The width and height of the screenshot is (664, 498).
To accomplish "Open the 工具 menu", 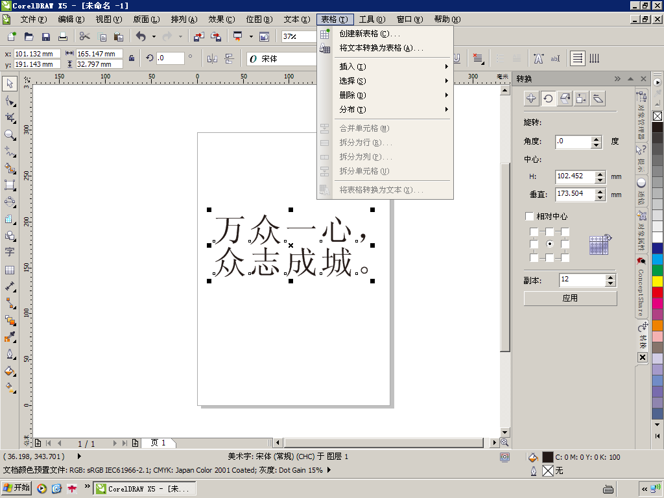I will click(x=372, y=19).
